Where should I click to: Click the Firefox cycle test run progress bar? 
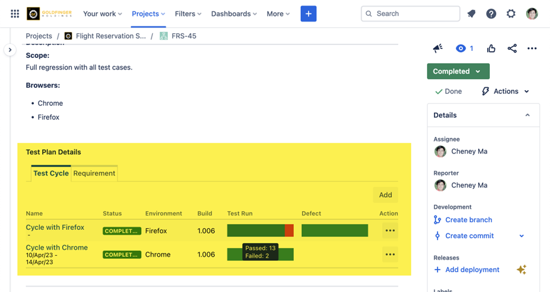pyautogui.click(x=260, y=231)
